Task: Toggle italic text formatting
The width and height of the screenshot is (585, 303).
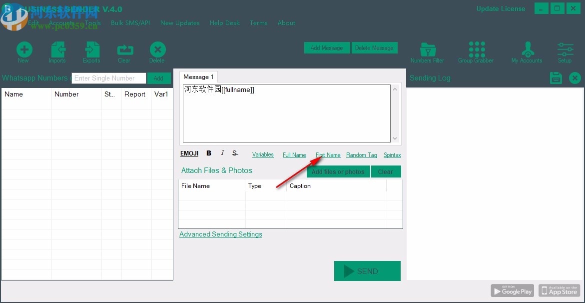Action: point(222,153)
